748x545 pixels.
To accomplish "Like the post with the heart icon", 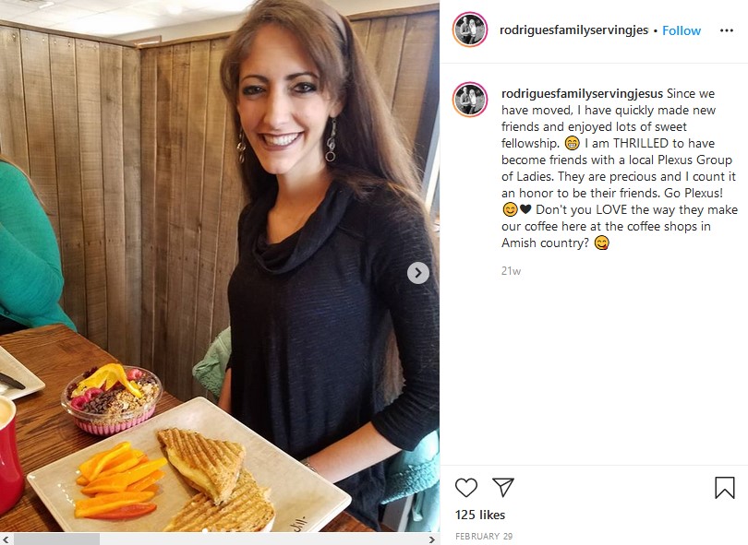I will coord(466,487).
